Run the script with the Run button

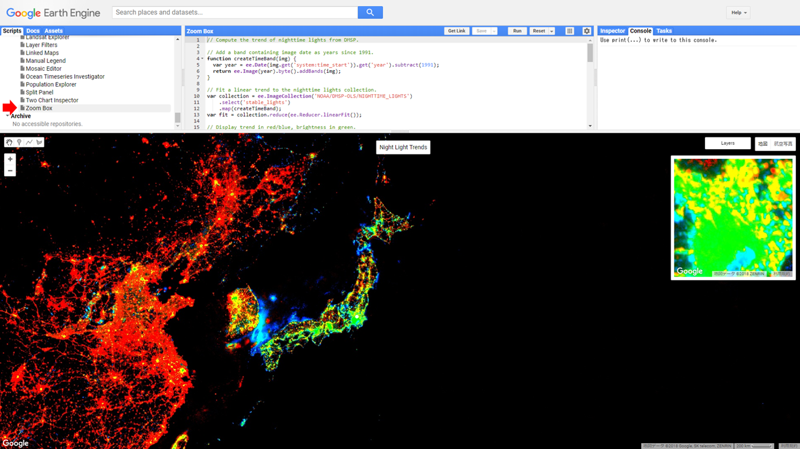click(x=517, y=31)
